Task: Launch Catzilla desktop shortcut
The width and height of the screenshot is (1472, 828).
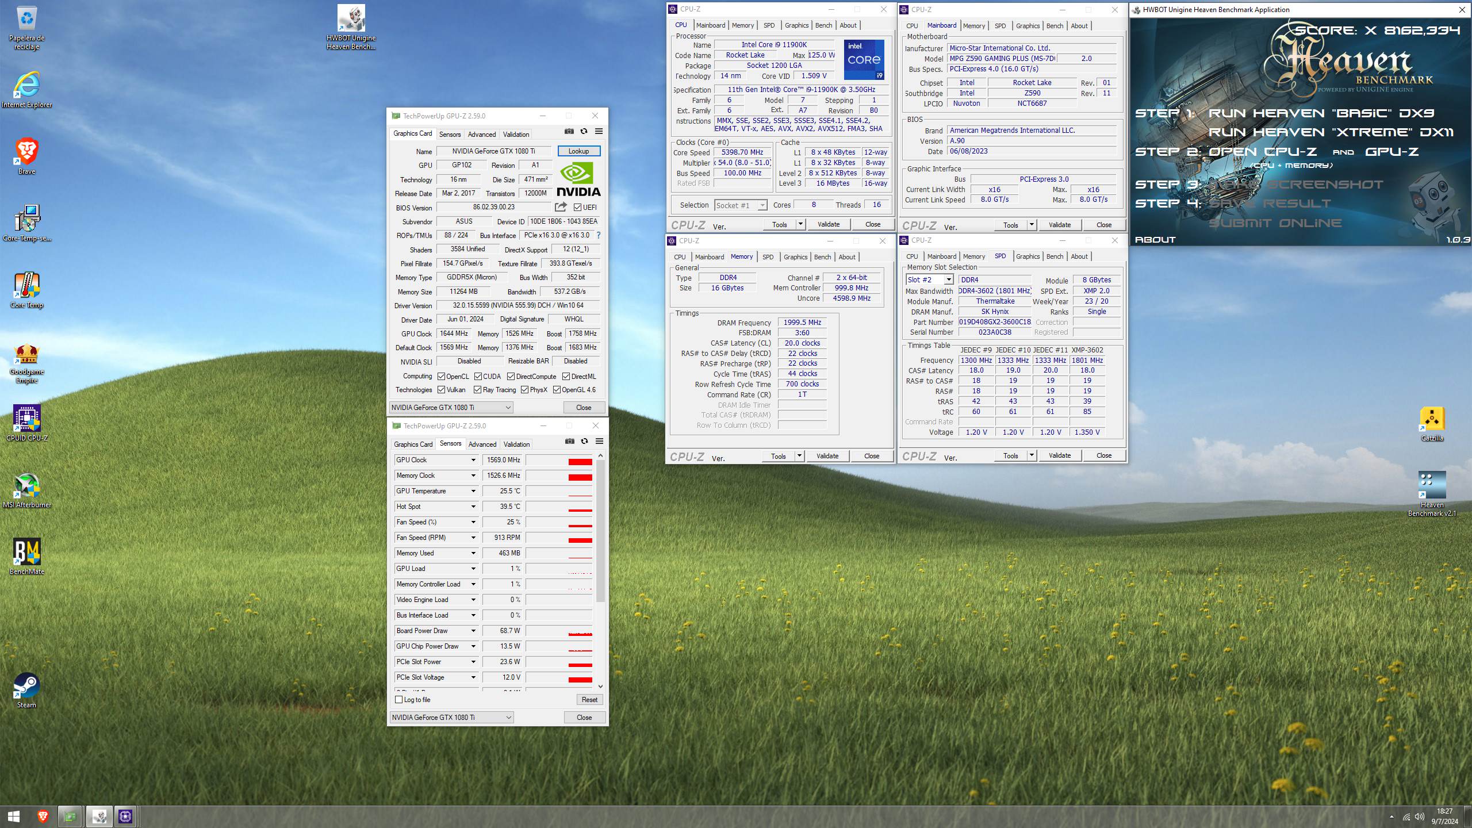Action: 1432,424
